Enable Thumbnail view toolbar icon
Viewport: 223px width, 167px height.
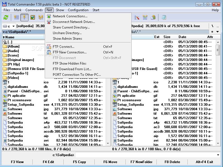point(33,17)
